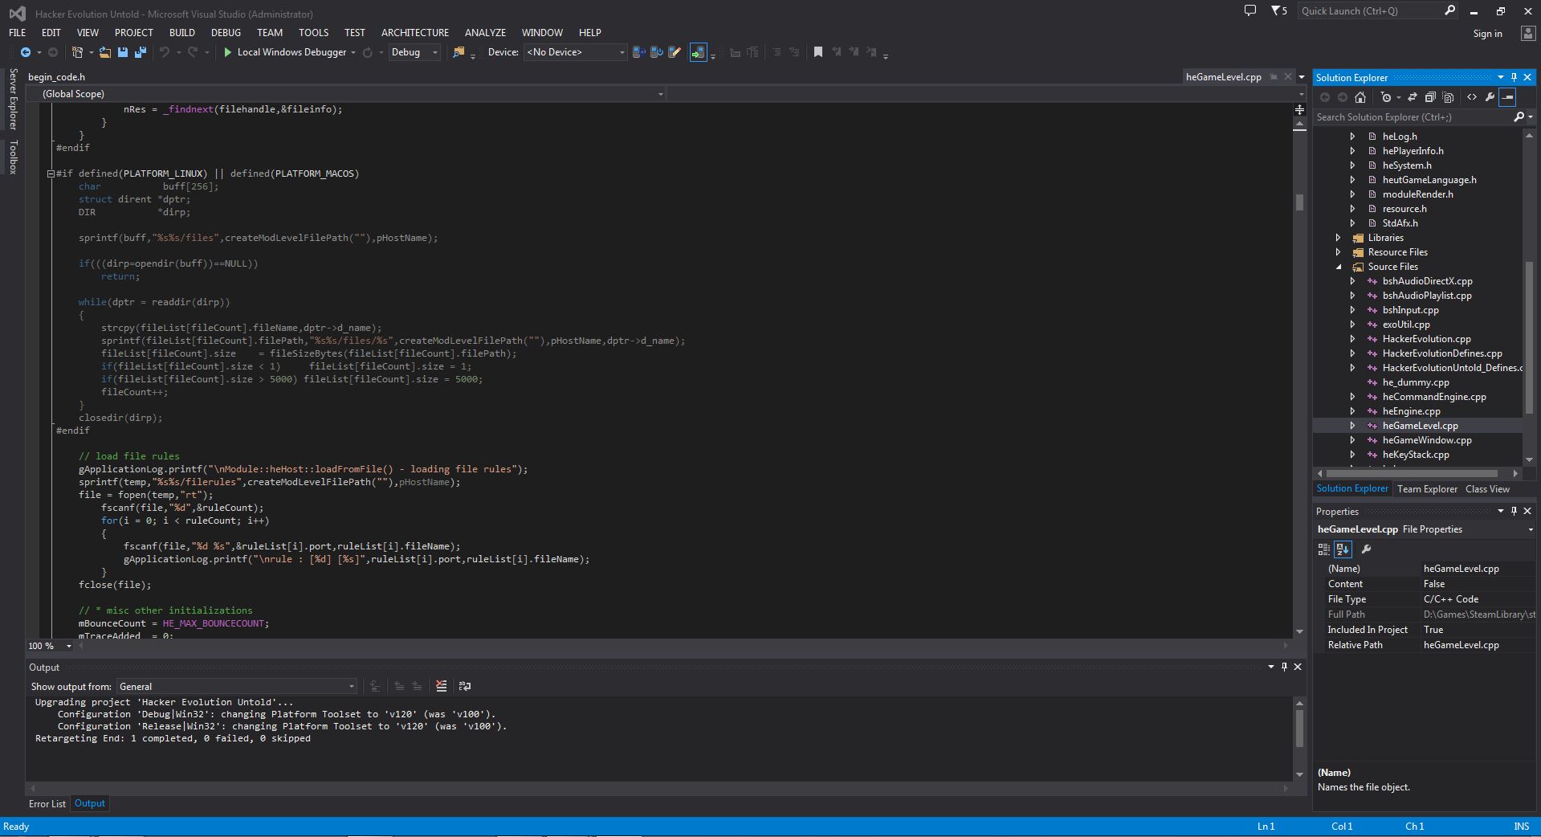Select HackerEvolution.cpp in Solution Explorer
Screen dimensions: 1541x837
coord(1427,339)
